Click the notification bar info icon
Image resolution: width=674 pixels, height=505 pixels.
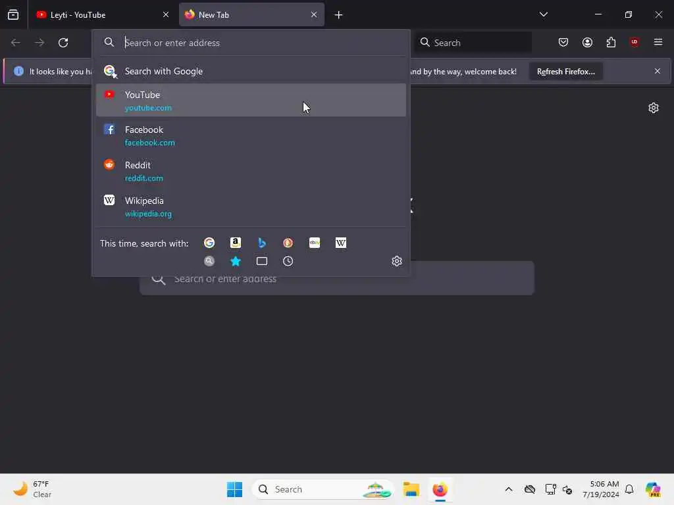pyautogui.click(x=18, y=71)
